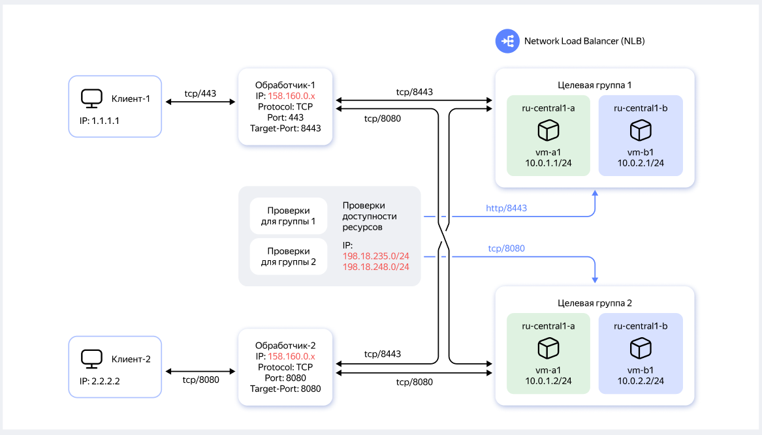Click the Target-Port: 8080 line
The image size is (762, 435).
click(285, 389)
